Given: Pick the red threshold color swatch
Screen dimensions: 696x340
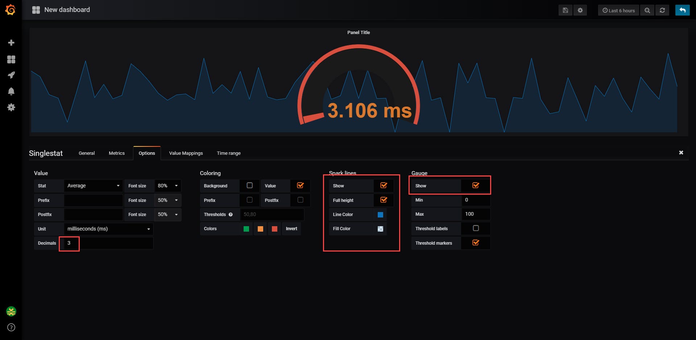Looking at the screenshot, I should coord(274,229).
